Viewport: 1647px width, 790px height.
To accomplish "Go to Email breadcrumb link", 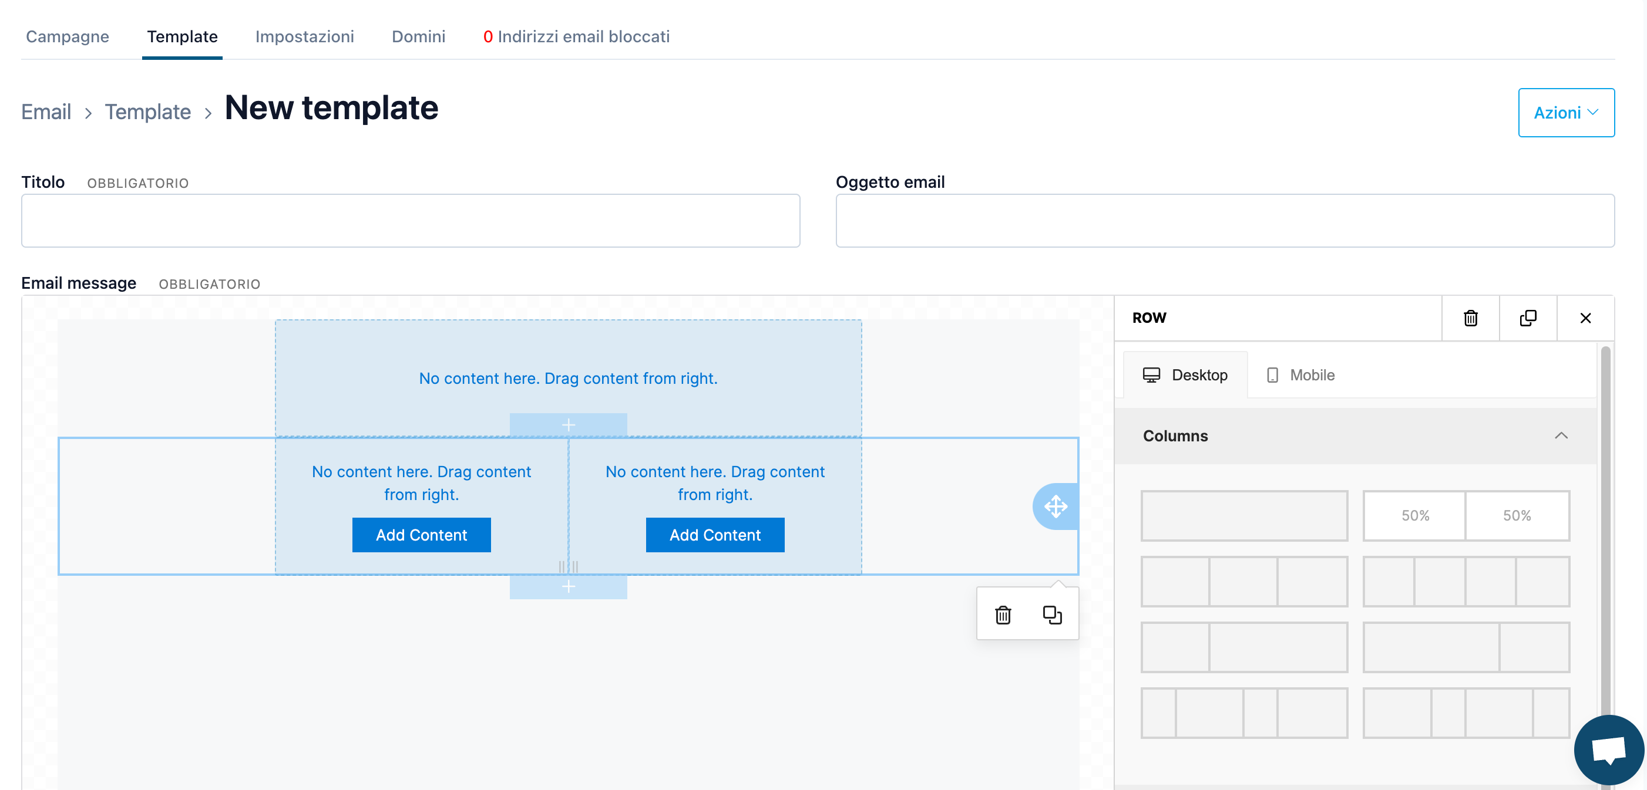I will pos(46,112).
